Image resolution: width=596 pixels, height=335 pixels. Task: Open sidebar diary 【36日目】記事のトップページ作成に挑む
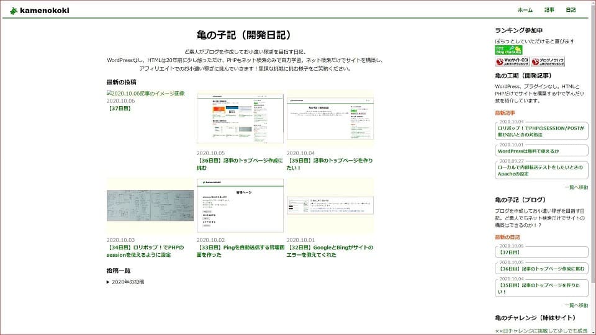coord(541,268)
